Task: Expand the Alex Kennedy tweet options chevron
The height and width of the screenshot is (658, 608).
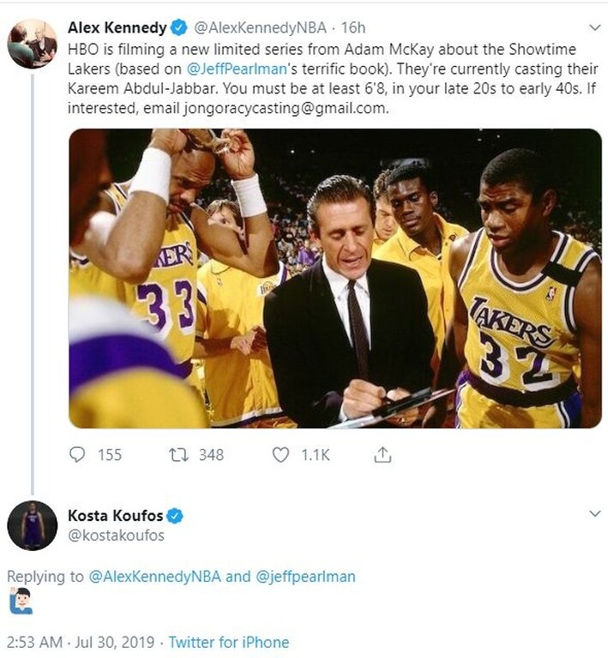Action: pos(596,29)
